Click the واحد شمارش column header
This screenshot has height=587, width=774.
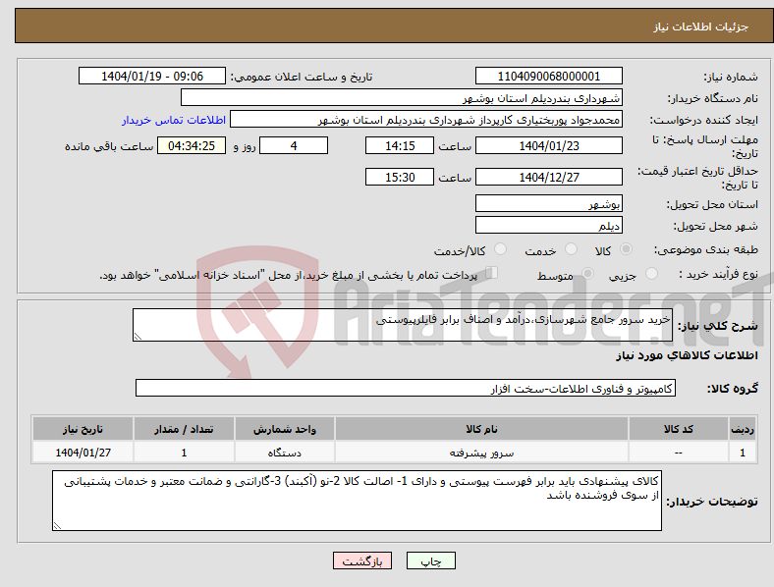click(x=284, y=429)
